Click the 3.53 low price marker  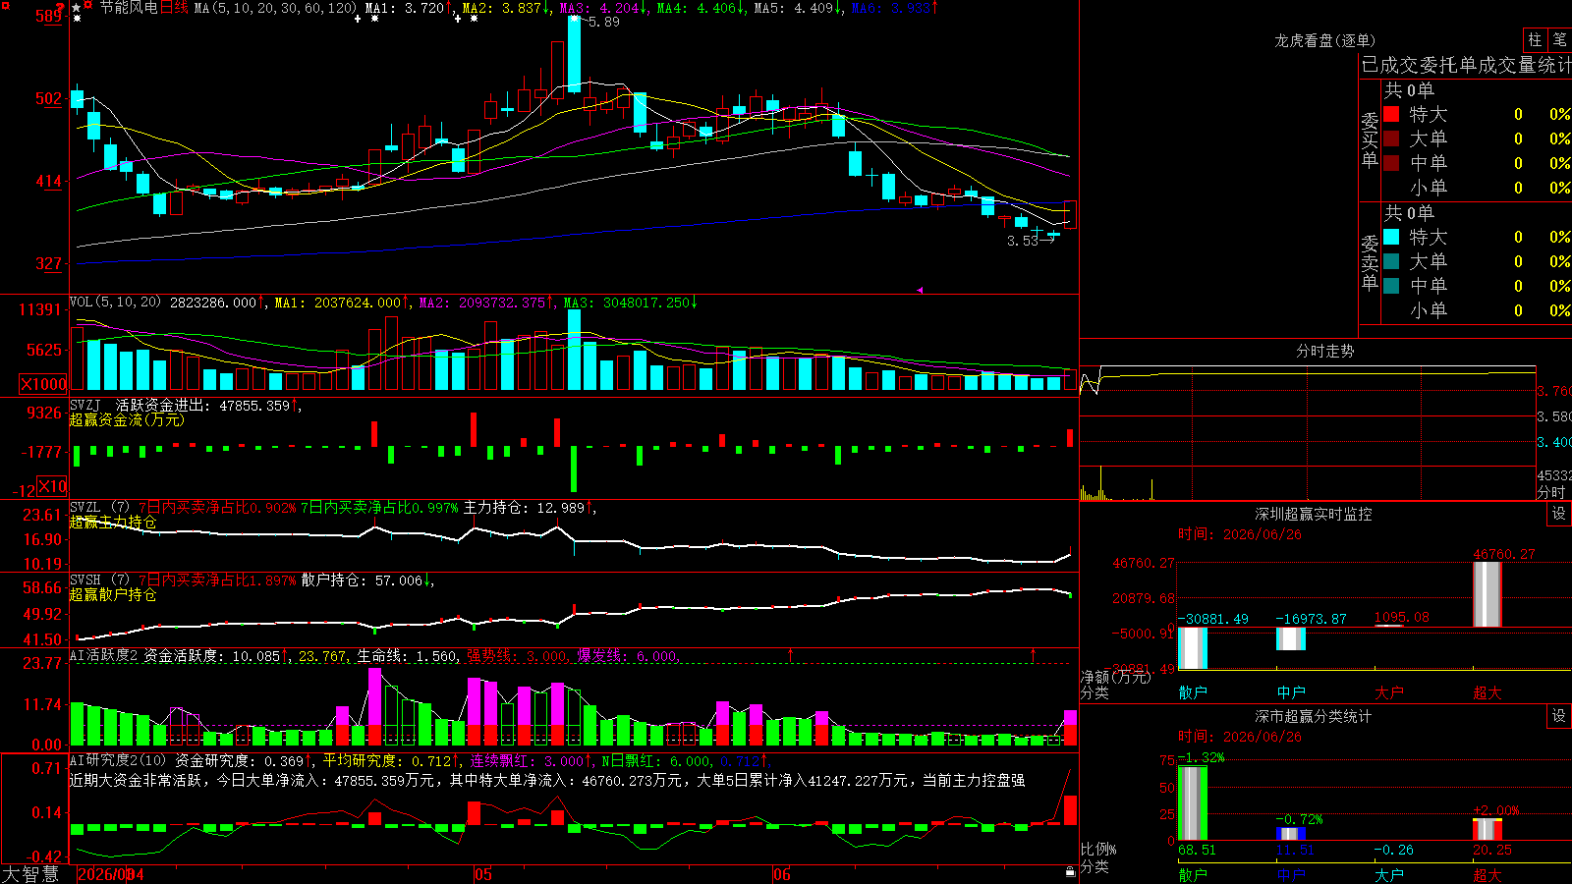tap(1023, 241)
